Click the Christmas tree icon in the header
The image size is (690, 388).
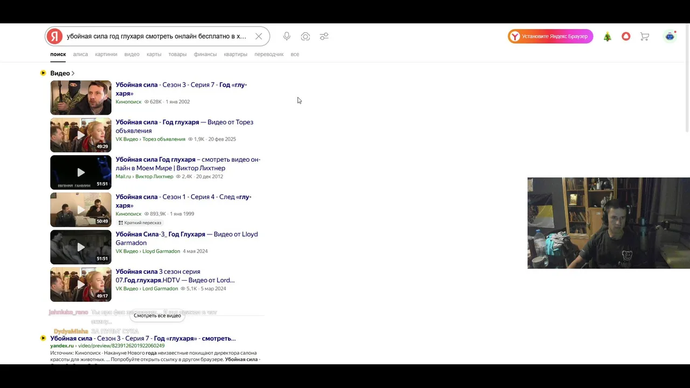click(608, 37)
